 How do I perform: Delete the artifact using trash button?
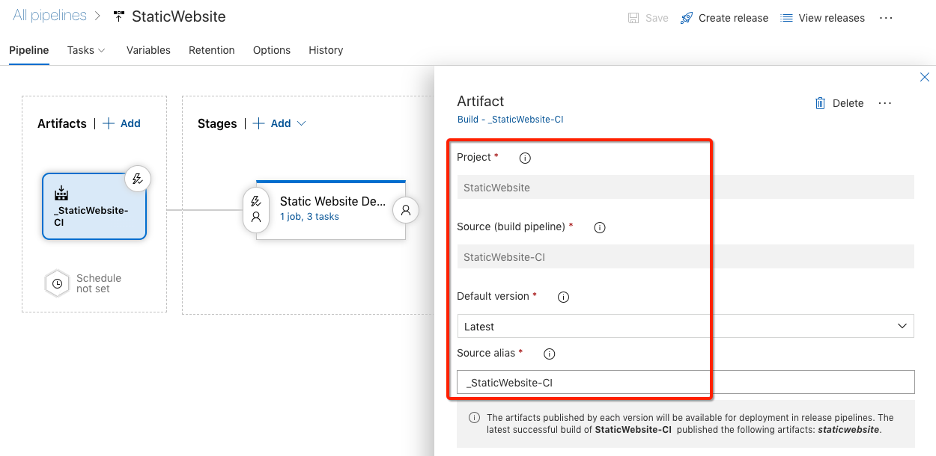(839, 103)
